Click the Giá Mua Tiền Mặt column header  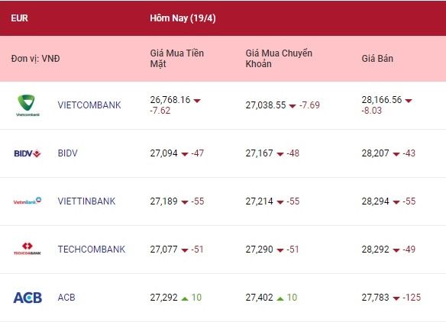point(177,59)
